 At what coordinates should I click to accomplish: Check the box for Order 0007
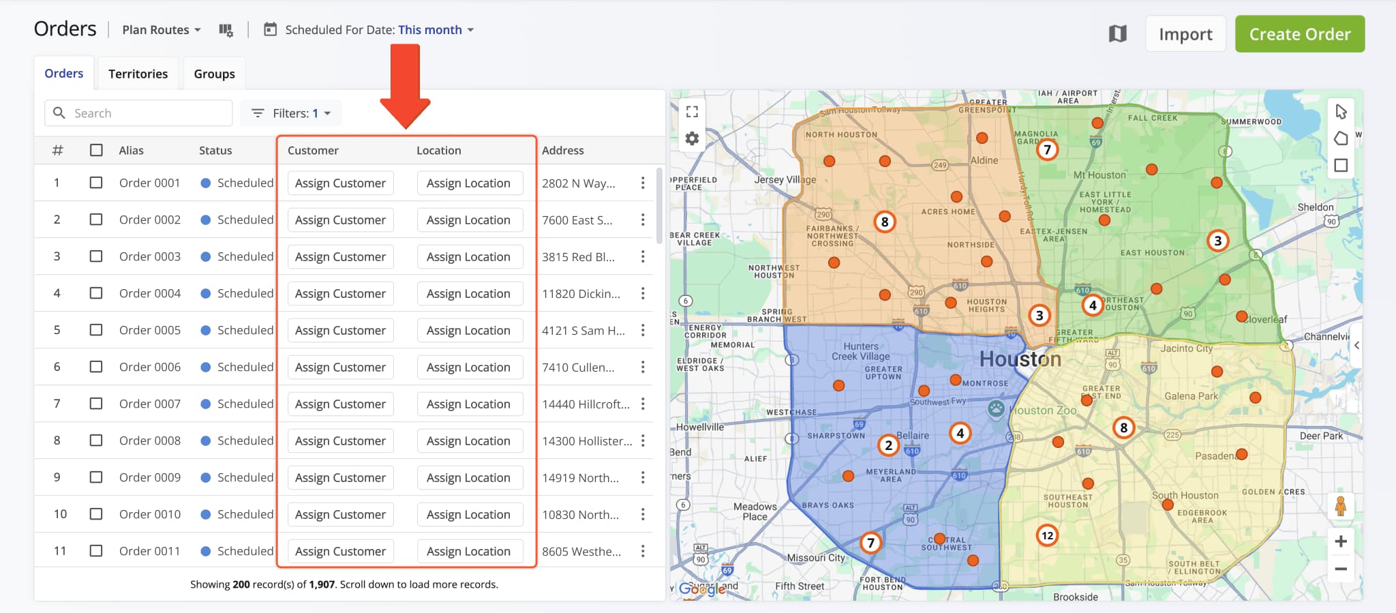96,404
